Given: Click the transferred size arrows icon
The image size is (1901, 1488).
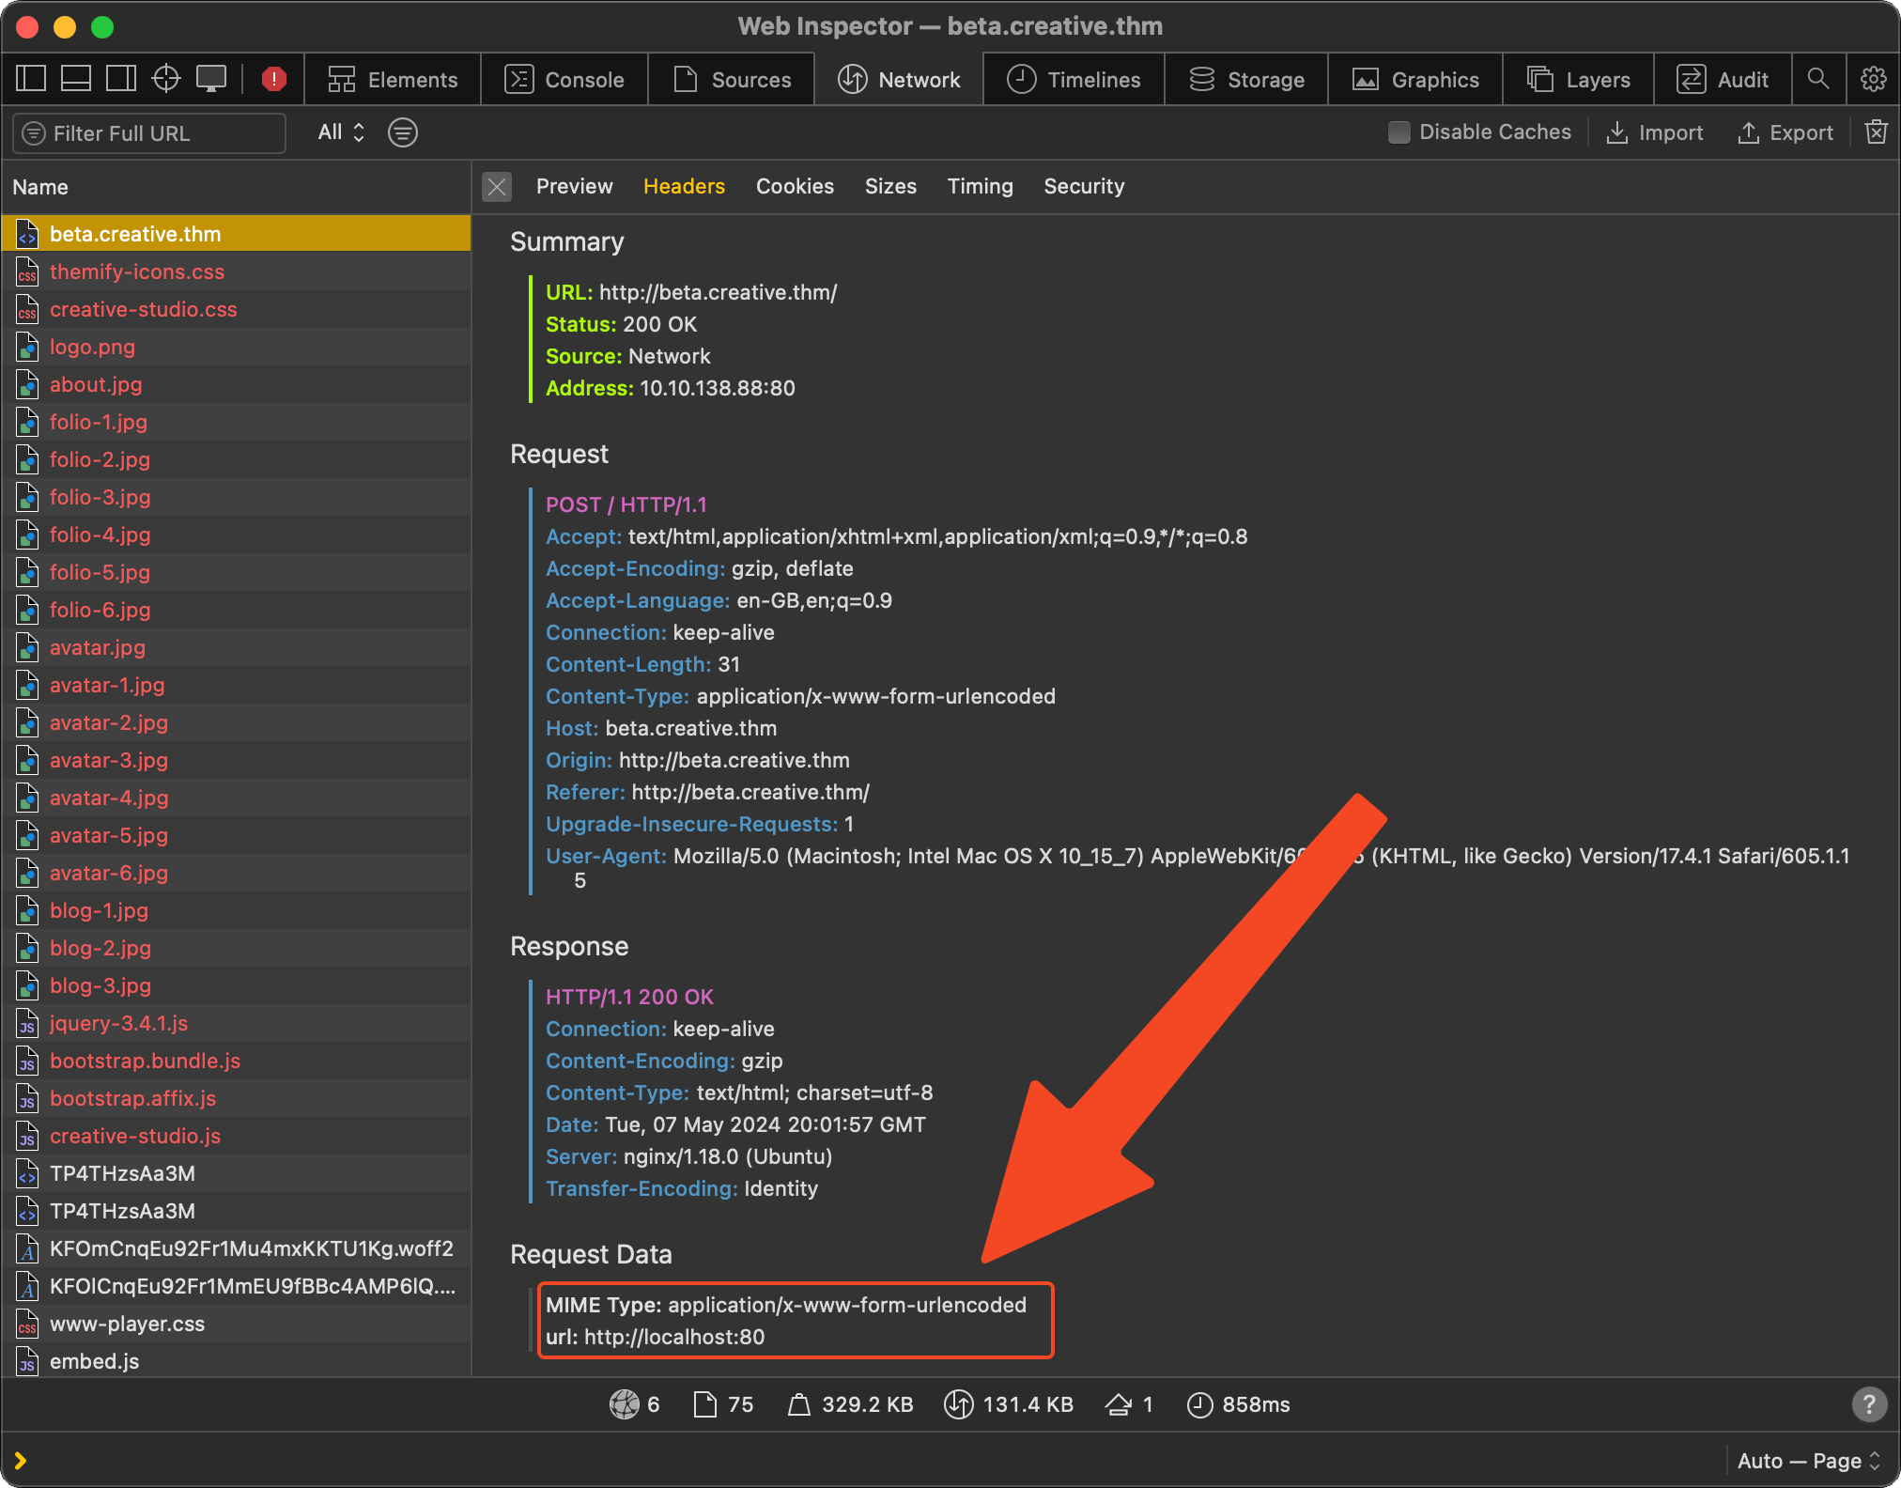Looking at the screenshot, I should (x=959, y=1404).
